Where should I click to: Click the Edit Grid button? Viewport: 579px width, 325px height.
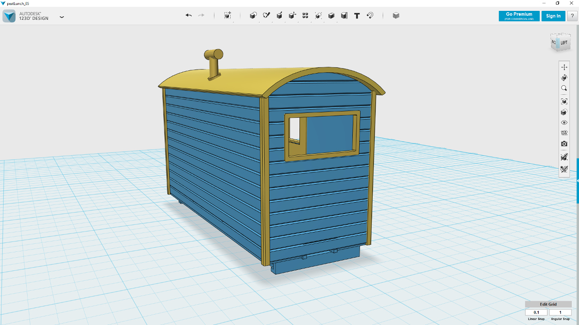[x=548, y=304]
